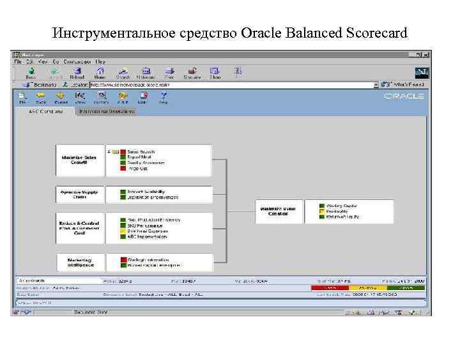Click the Document: Done status text
This screenshot has height=345, width=460.
click(91, 312)
